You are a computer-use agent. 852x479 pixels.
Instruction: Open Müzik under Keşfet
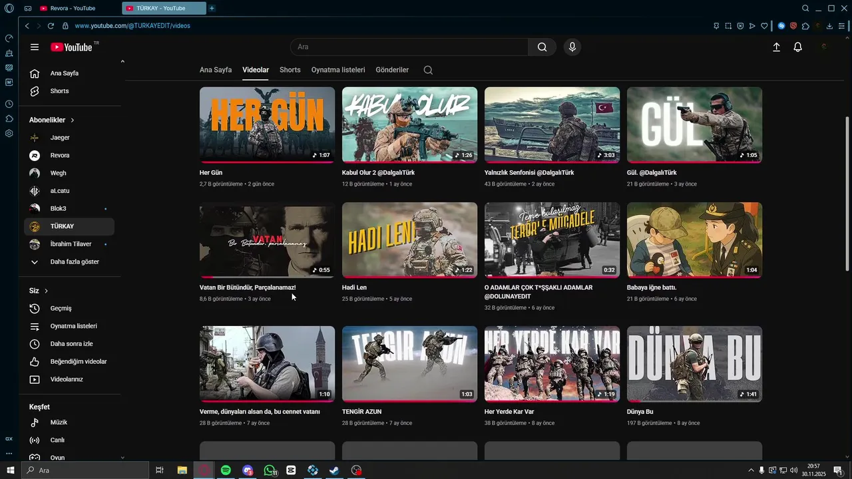point(69,422)
